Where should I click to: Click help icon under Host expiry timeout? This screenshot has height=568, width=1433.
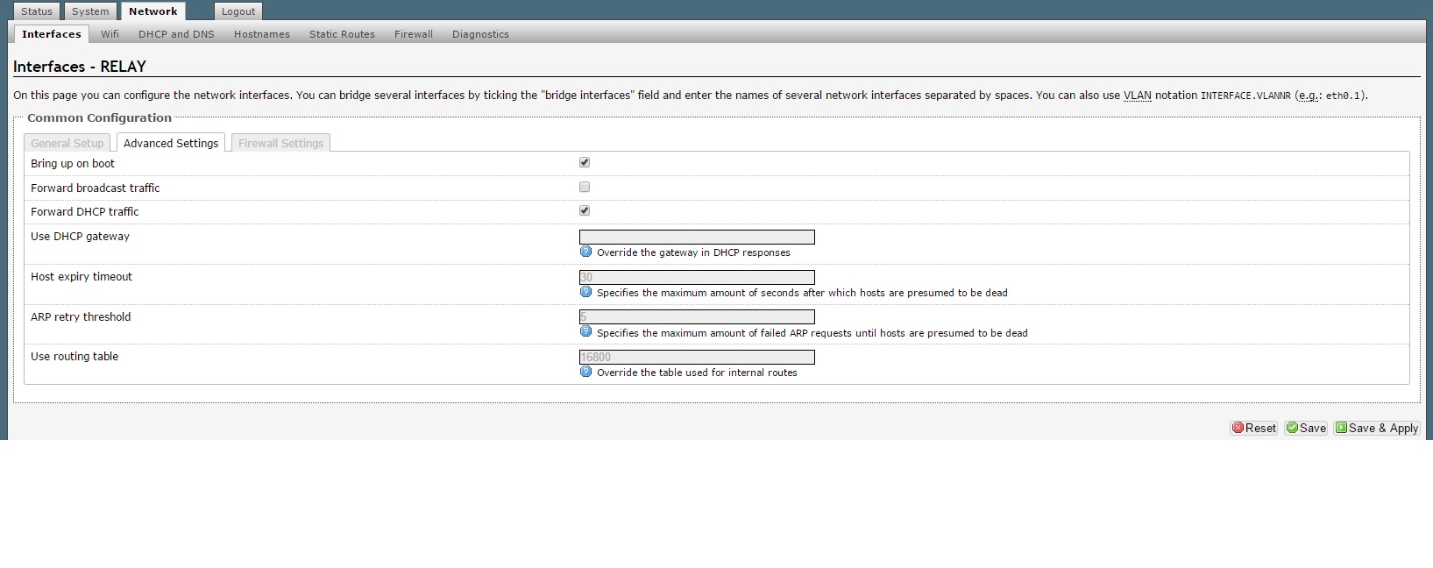tap(585, 292)
